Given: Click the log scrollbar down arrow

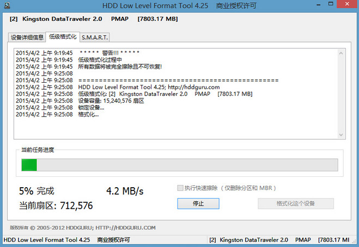Looking at the screenshot, I should click(x=341, y=135).
